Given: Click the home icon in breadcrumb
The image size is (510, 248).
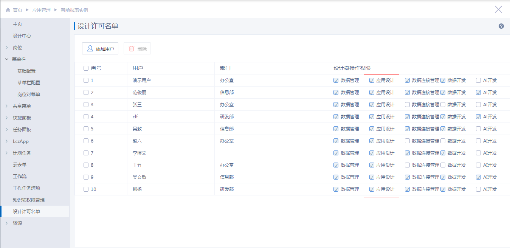Looking at the screenshot, I should pos(8,10).
